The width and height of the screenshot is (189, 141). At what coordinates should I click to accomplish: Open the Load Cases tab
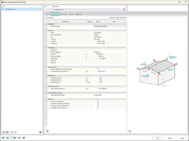pos(63,14)
